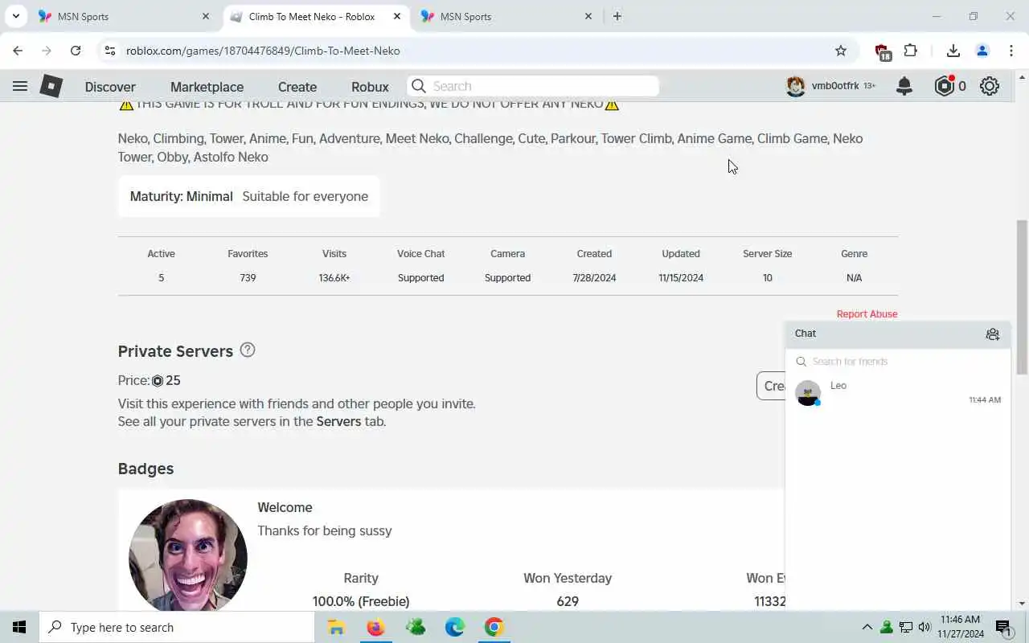Viewport: 1029px width, 643px height.
Task: Open Chrome downloads icon
Action: click(953, 51)
